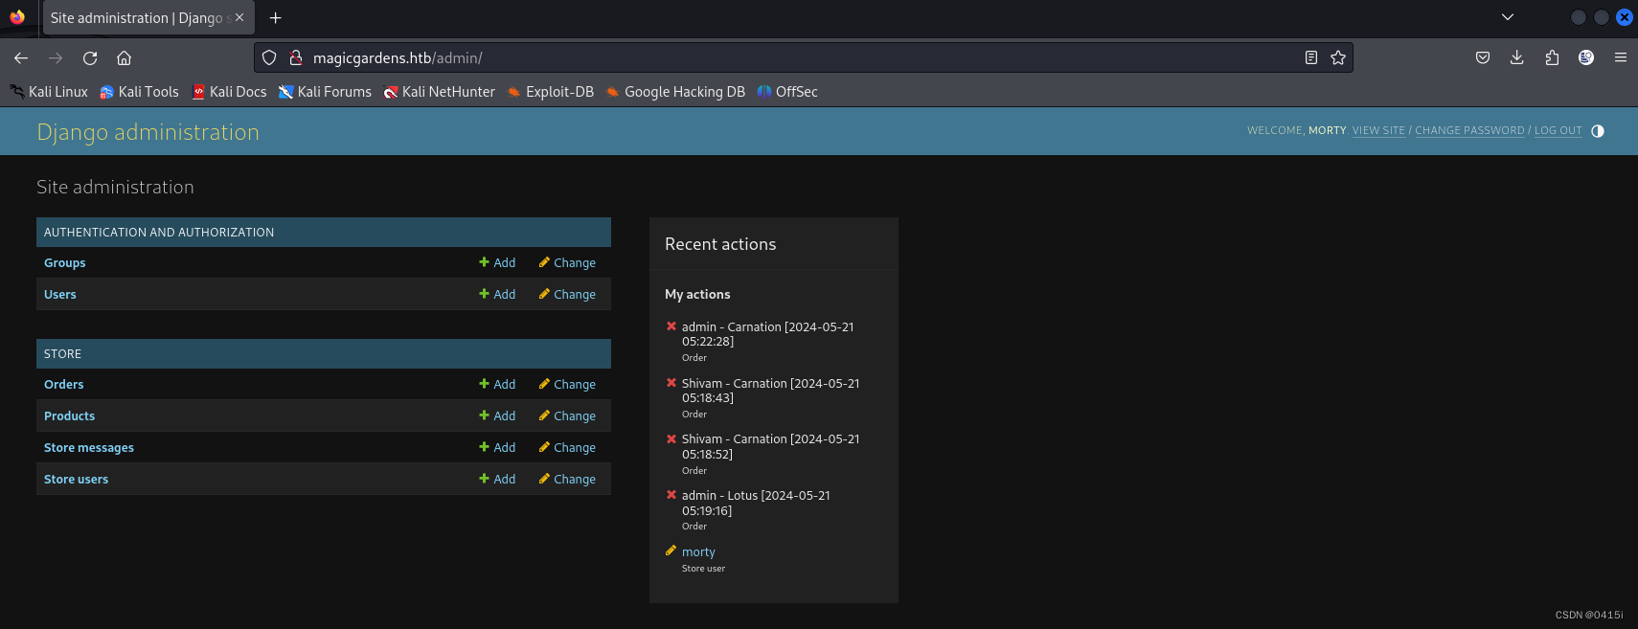Open the Groups model link
The image size is (1638, 629).
(64, 263)
